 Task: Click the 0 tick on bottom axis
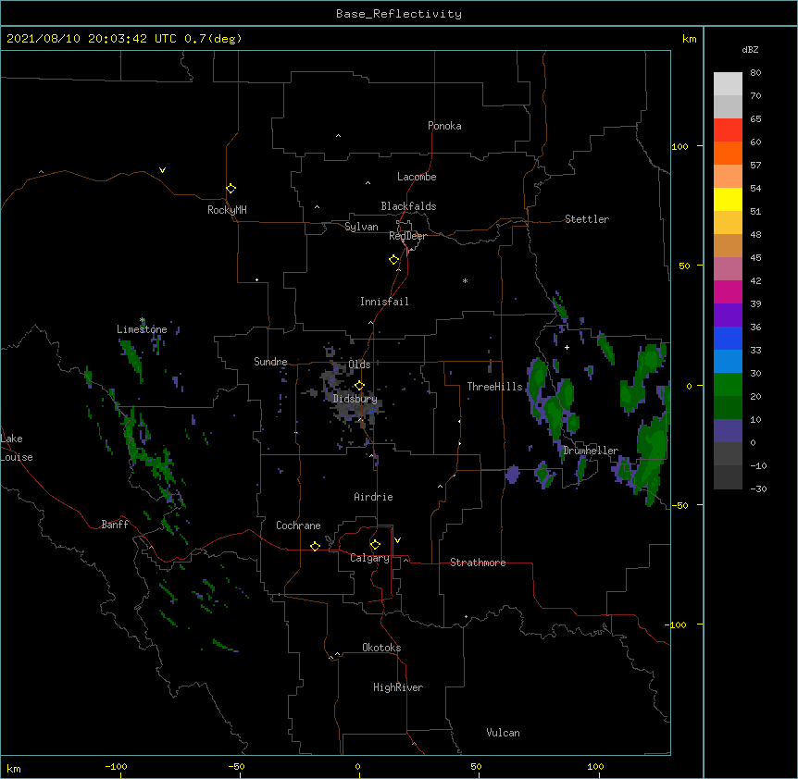coord(357,766)
